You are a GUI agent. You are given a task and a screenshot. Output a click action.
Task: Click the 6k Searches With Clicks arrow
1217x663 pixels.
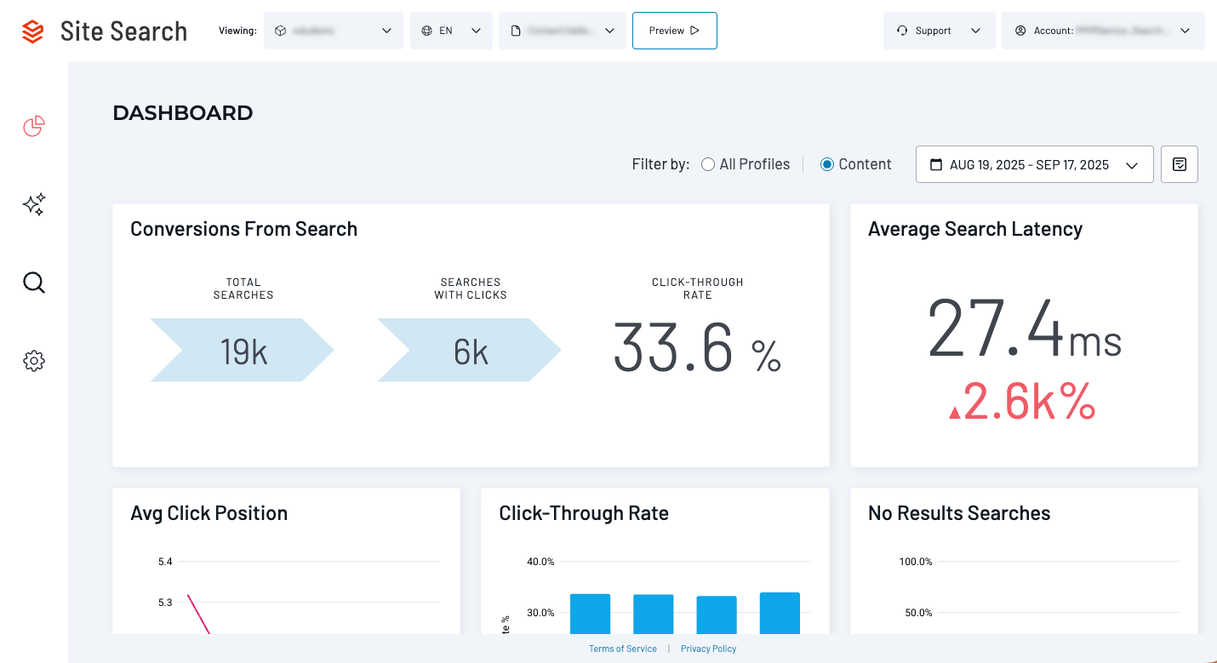pyautogui.click(x=470, y=350)
